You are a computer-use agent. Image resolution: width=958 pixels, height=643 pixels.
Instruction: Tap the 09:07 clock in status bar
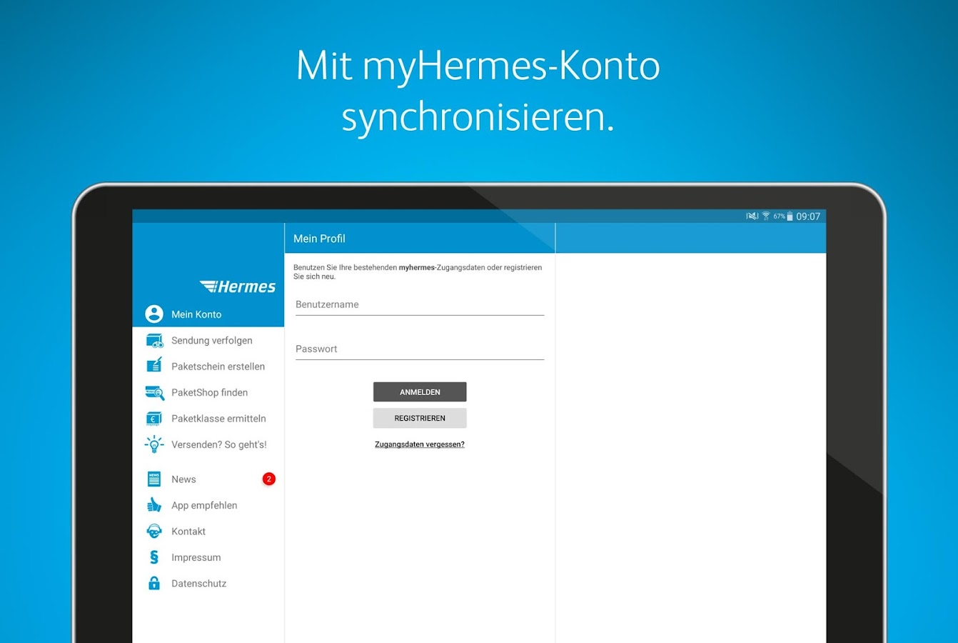tap(808, 216)
